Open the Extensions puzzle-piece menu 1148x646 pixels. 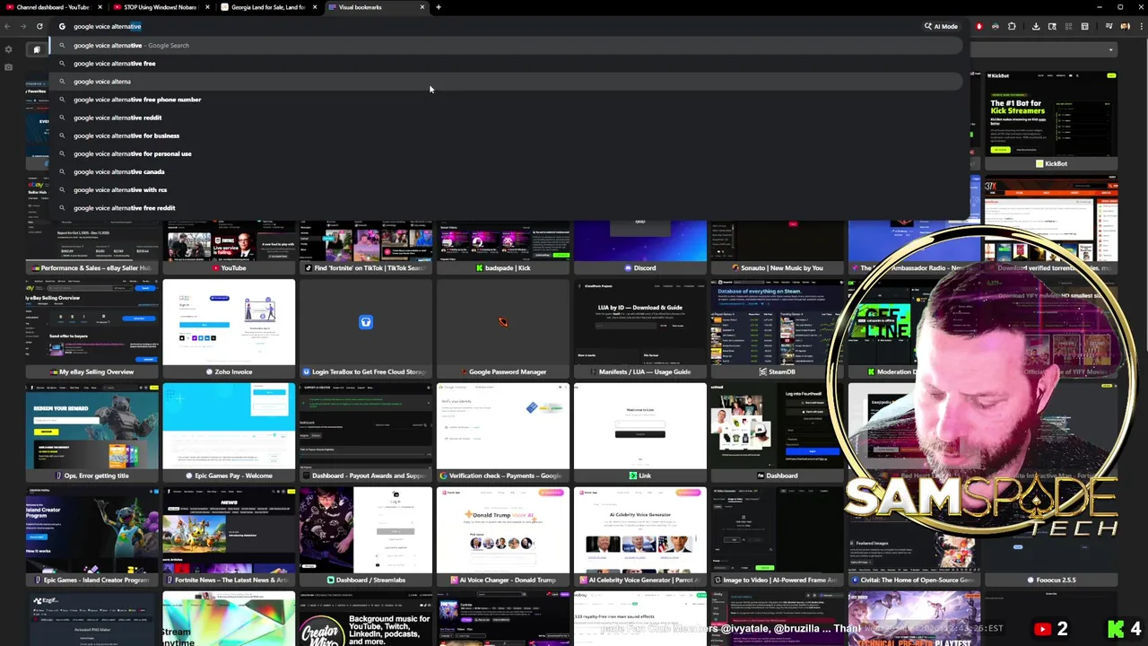[x=1012, y=26]
